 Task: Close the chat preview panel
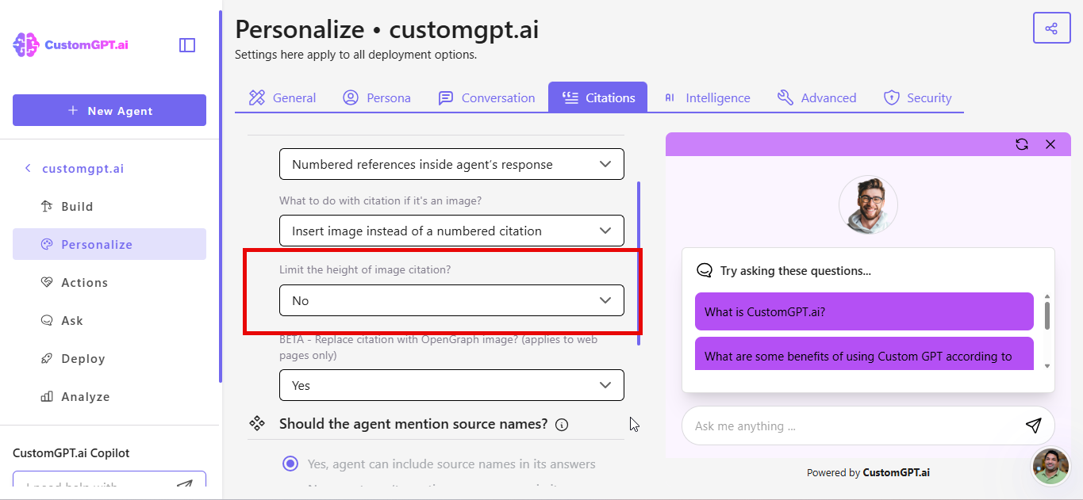tap(1050, 144)
